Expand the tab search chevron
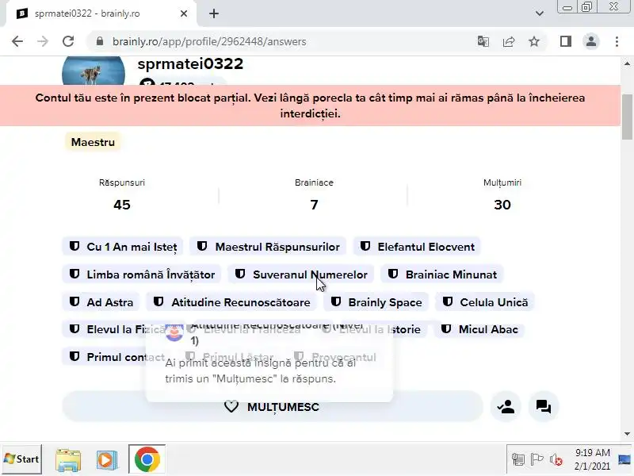This screenshot has height=476, width=634. tap(540, 13)
